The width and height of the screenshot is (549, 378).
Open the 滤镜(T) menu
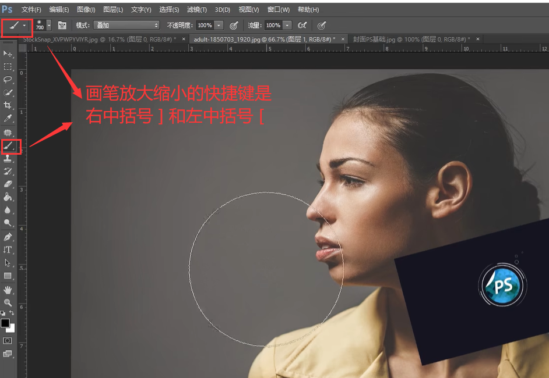click(x=196, y=10)
